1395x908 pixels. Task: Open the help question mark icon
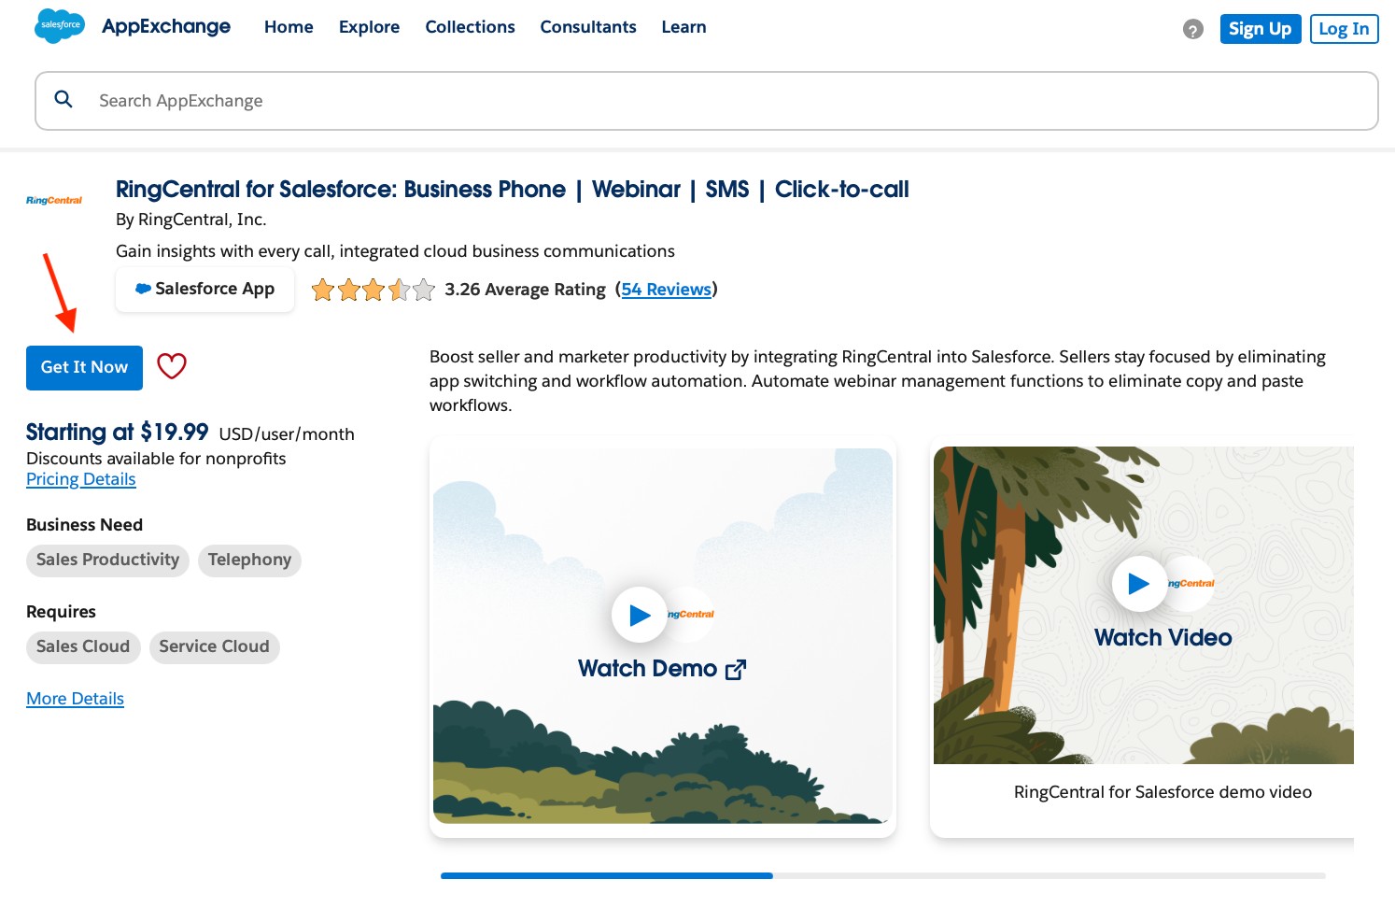coord(1192,29)
